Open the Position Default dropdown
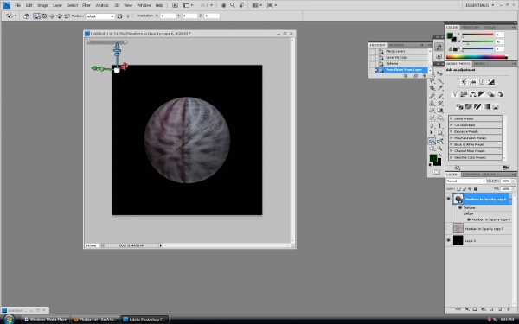This screenshot has height=324, width=519. pos(99,16)
